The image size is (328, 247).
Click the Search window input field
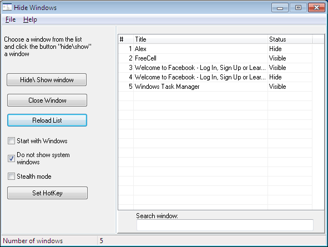(225, 225)
